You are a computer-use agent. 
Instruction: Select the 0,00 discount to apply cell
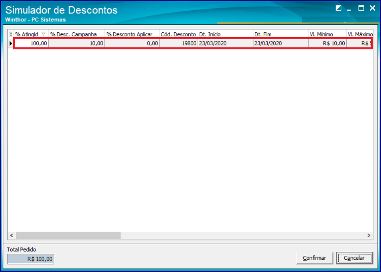tap(132, 43)
